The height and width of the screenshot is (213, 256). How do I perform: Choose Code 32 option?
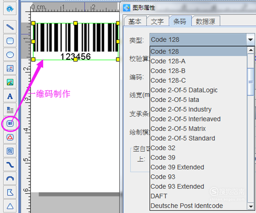(198, 148)
